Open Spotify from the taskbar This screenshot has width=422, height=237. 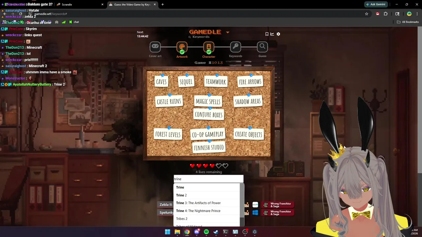[206, 232]
